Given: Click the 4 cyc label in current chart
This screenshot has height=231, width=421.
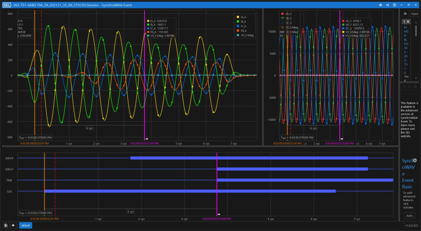Looking at the screenshot, I should (x=89, y=128).
